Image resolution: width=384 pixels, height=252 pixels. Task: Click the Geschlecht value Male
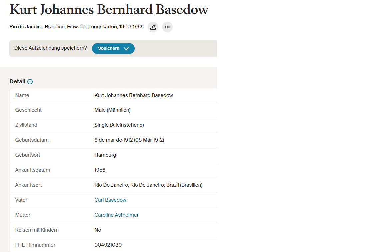[112, 110]
